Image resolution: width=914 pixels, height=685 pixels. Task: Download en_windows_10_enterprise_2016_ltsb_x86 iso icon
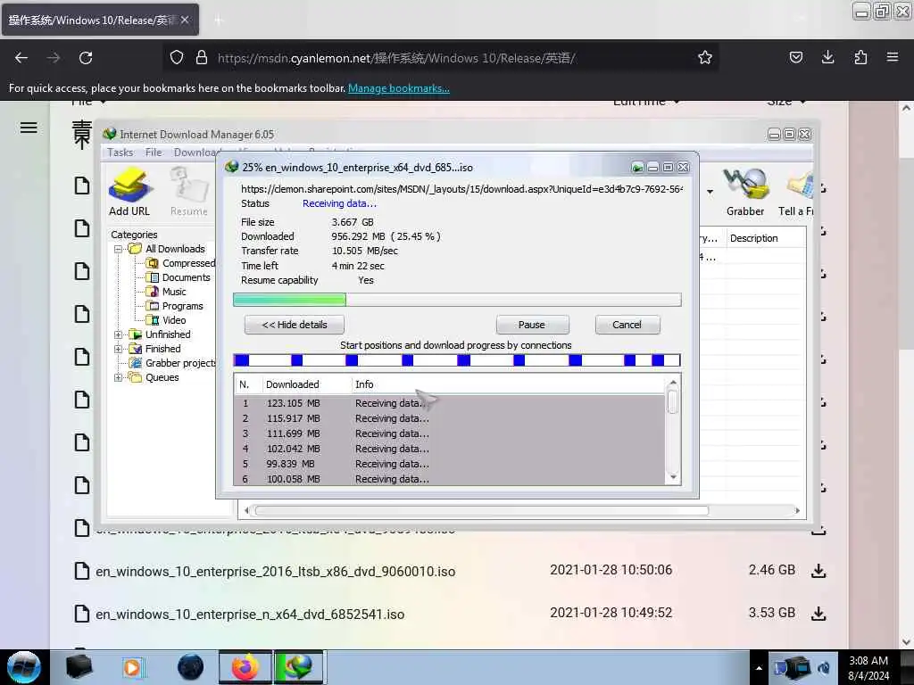[x=818, y=570]
